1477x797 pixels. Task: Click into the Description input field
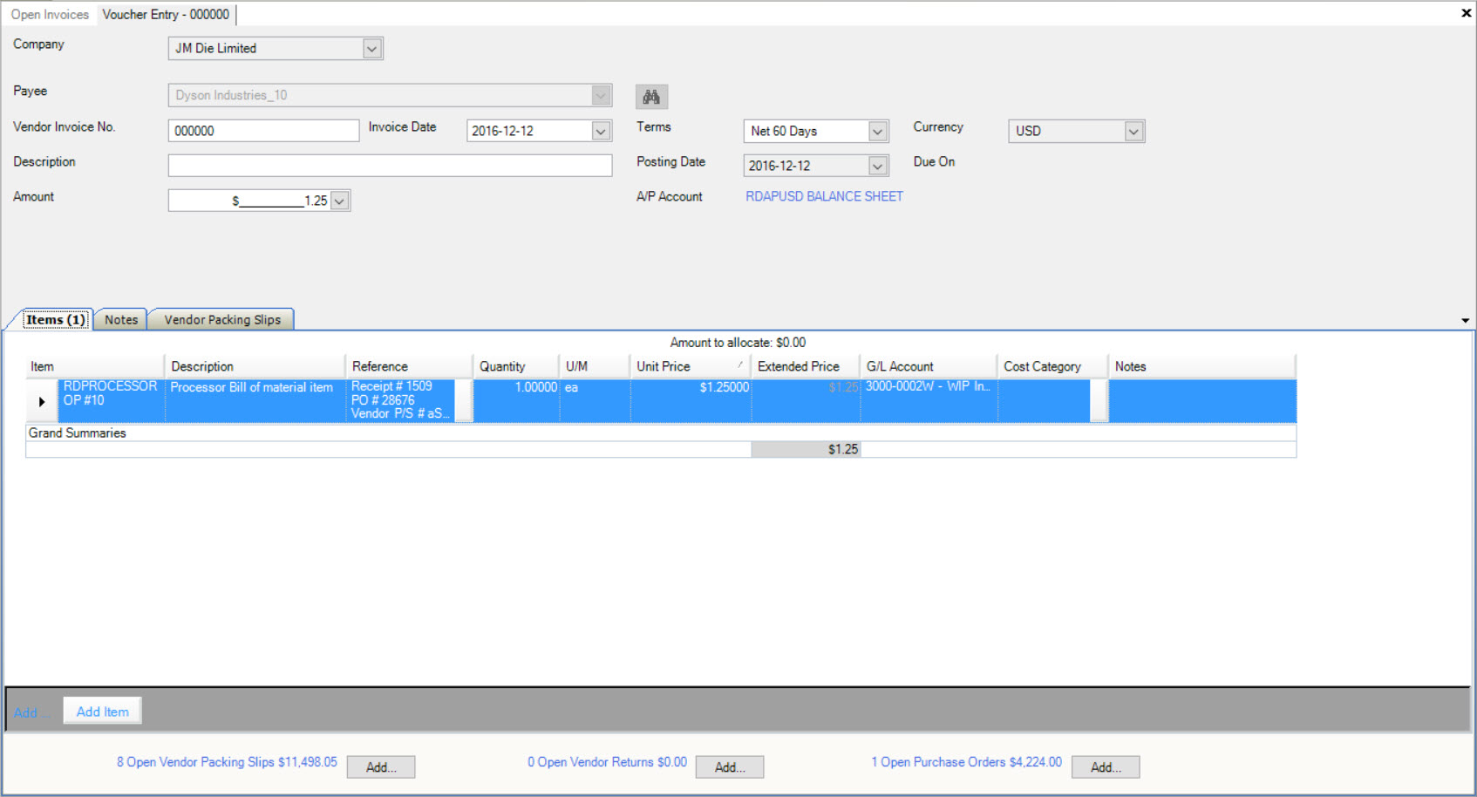point(390,166)
